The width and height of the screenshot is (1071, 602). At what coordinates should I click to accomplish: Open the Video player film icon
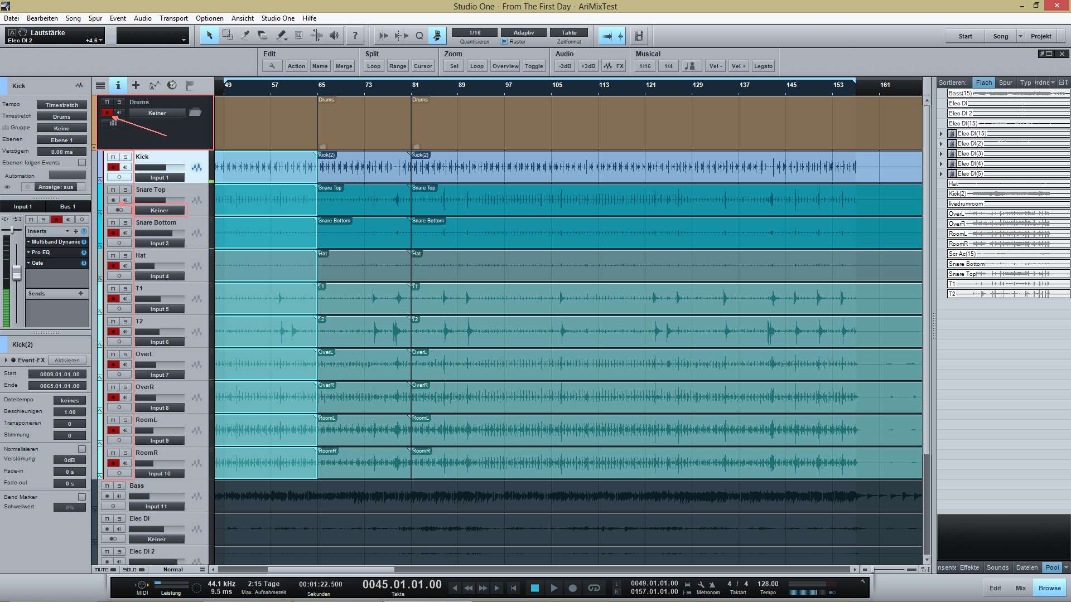(639, 36)
